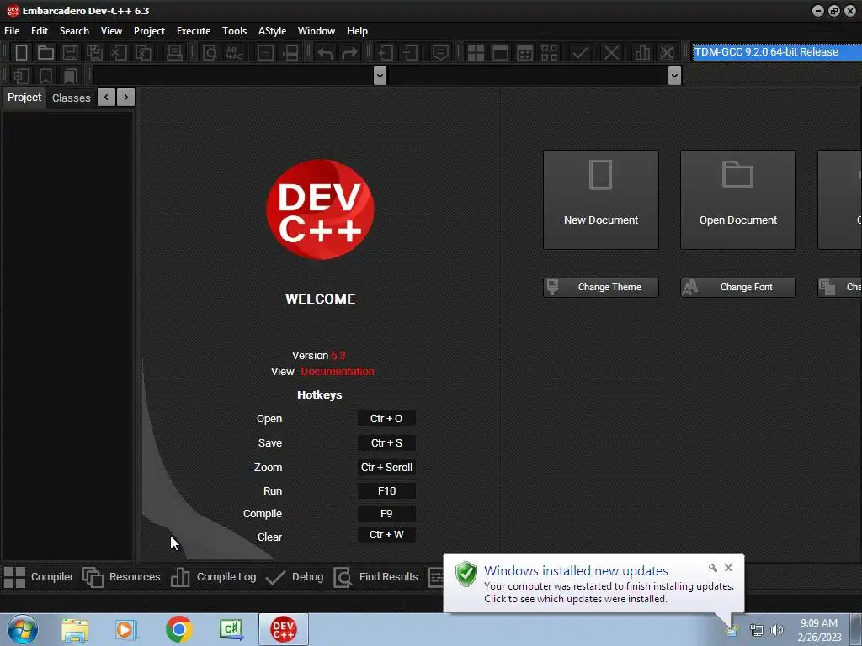Open the Project menu
Image resolution: width=862 pixels, height=646 pixels.
click(x=149, y=31)
